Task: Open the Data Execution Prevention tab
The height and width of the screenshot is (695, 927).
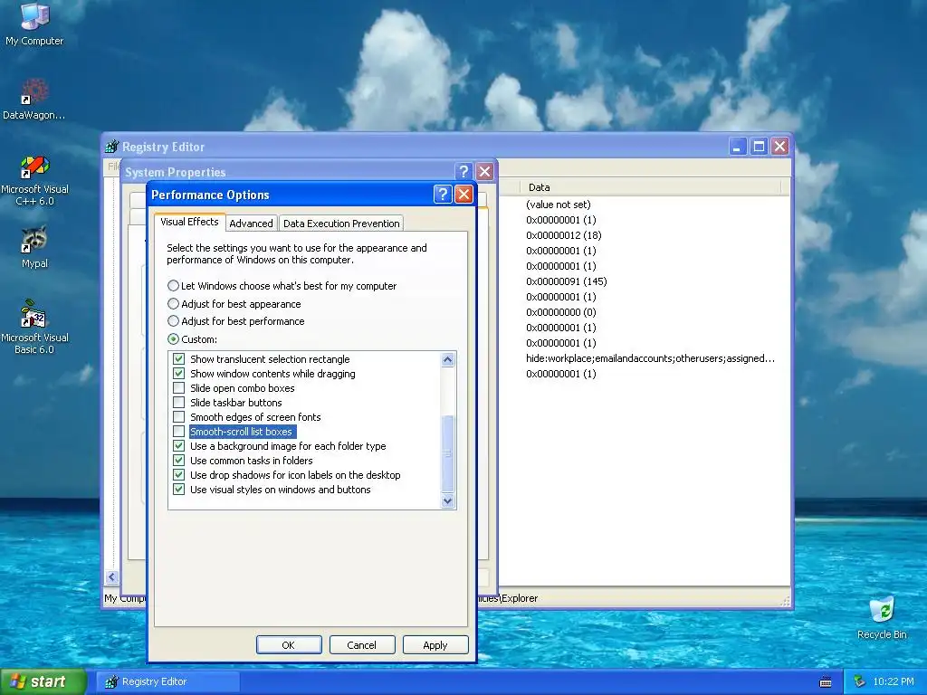Action: pyautogui.click(x=341, y=224)
